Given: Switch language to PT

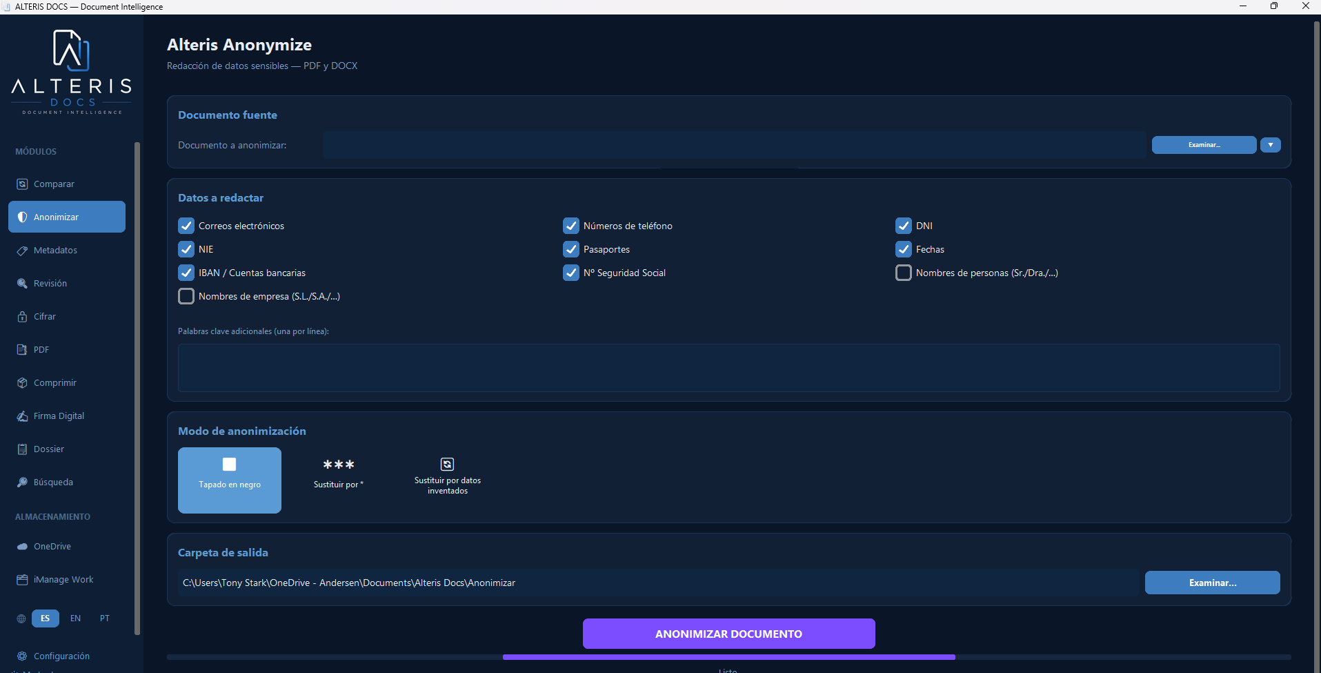Looking at the screenshot, I should 105,618.
